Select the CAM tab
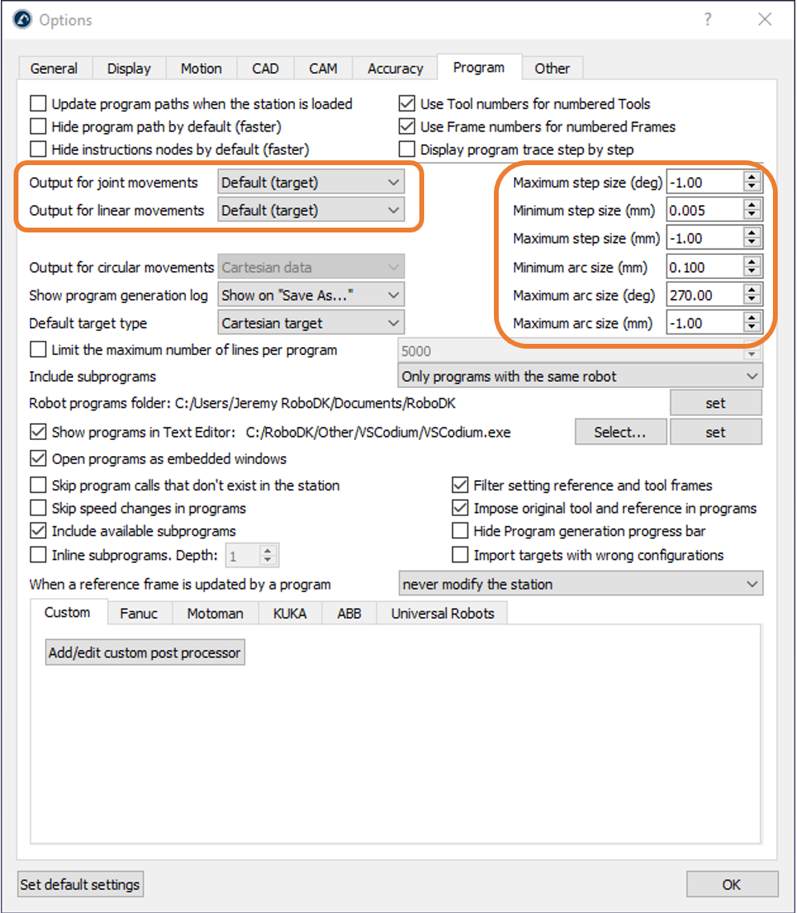The height and width of the screenshot is (913, 797). pos(323,68)
